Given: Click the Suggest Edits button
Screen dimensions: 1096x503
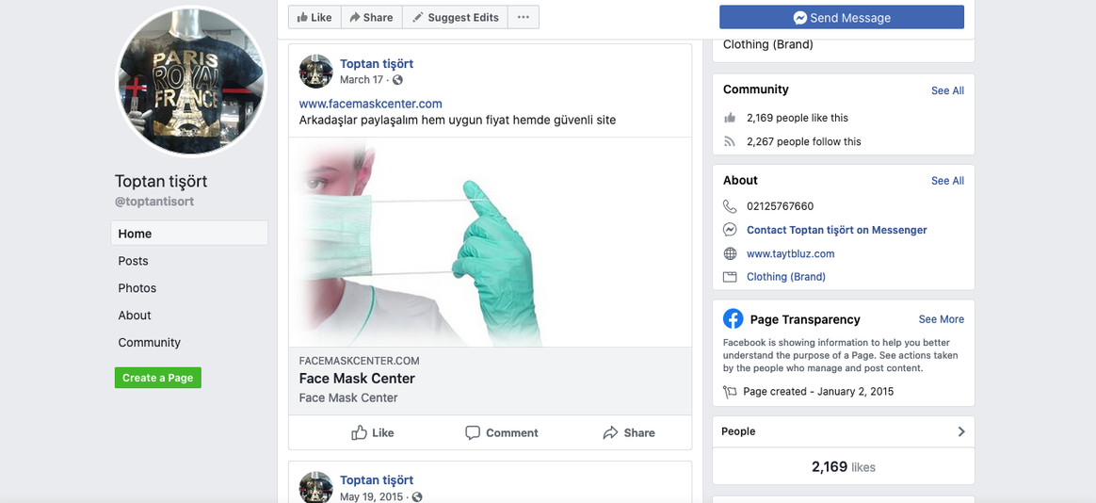Looking at the screenshot, I should pyautogui.click(x=456, y=18).
